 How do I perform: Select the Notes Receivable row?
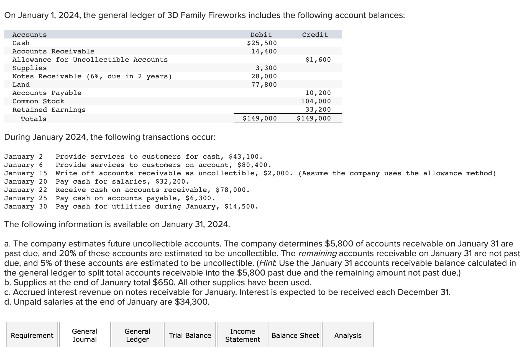coord(91,76)
